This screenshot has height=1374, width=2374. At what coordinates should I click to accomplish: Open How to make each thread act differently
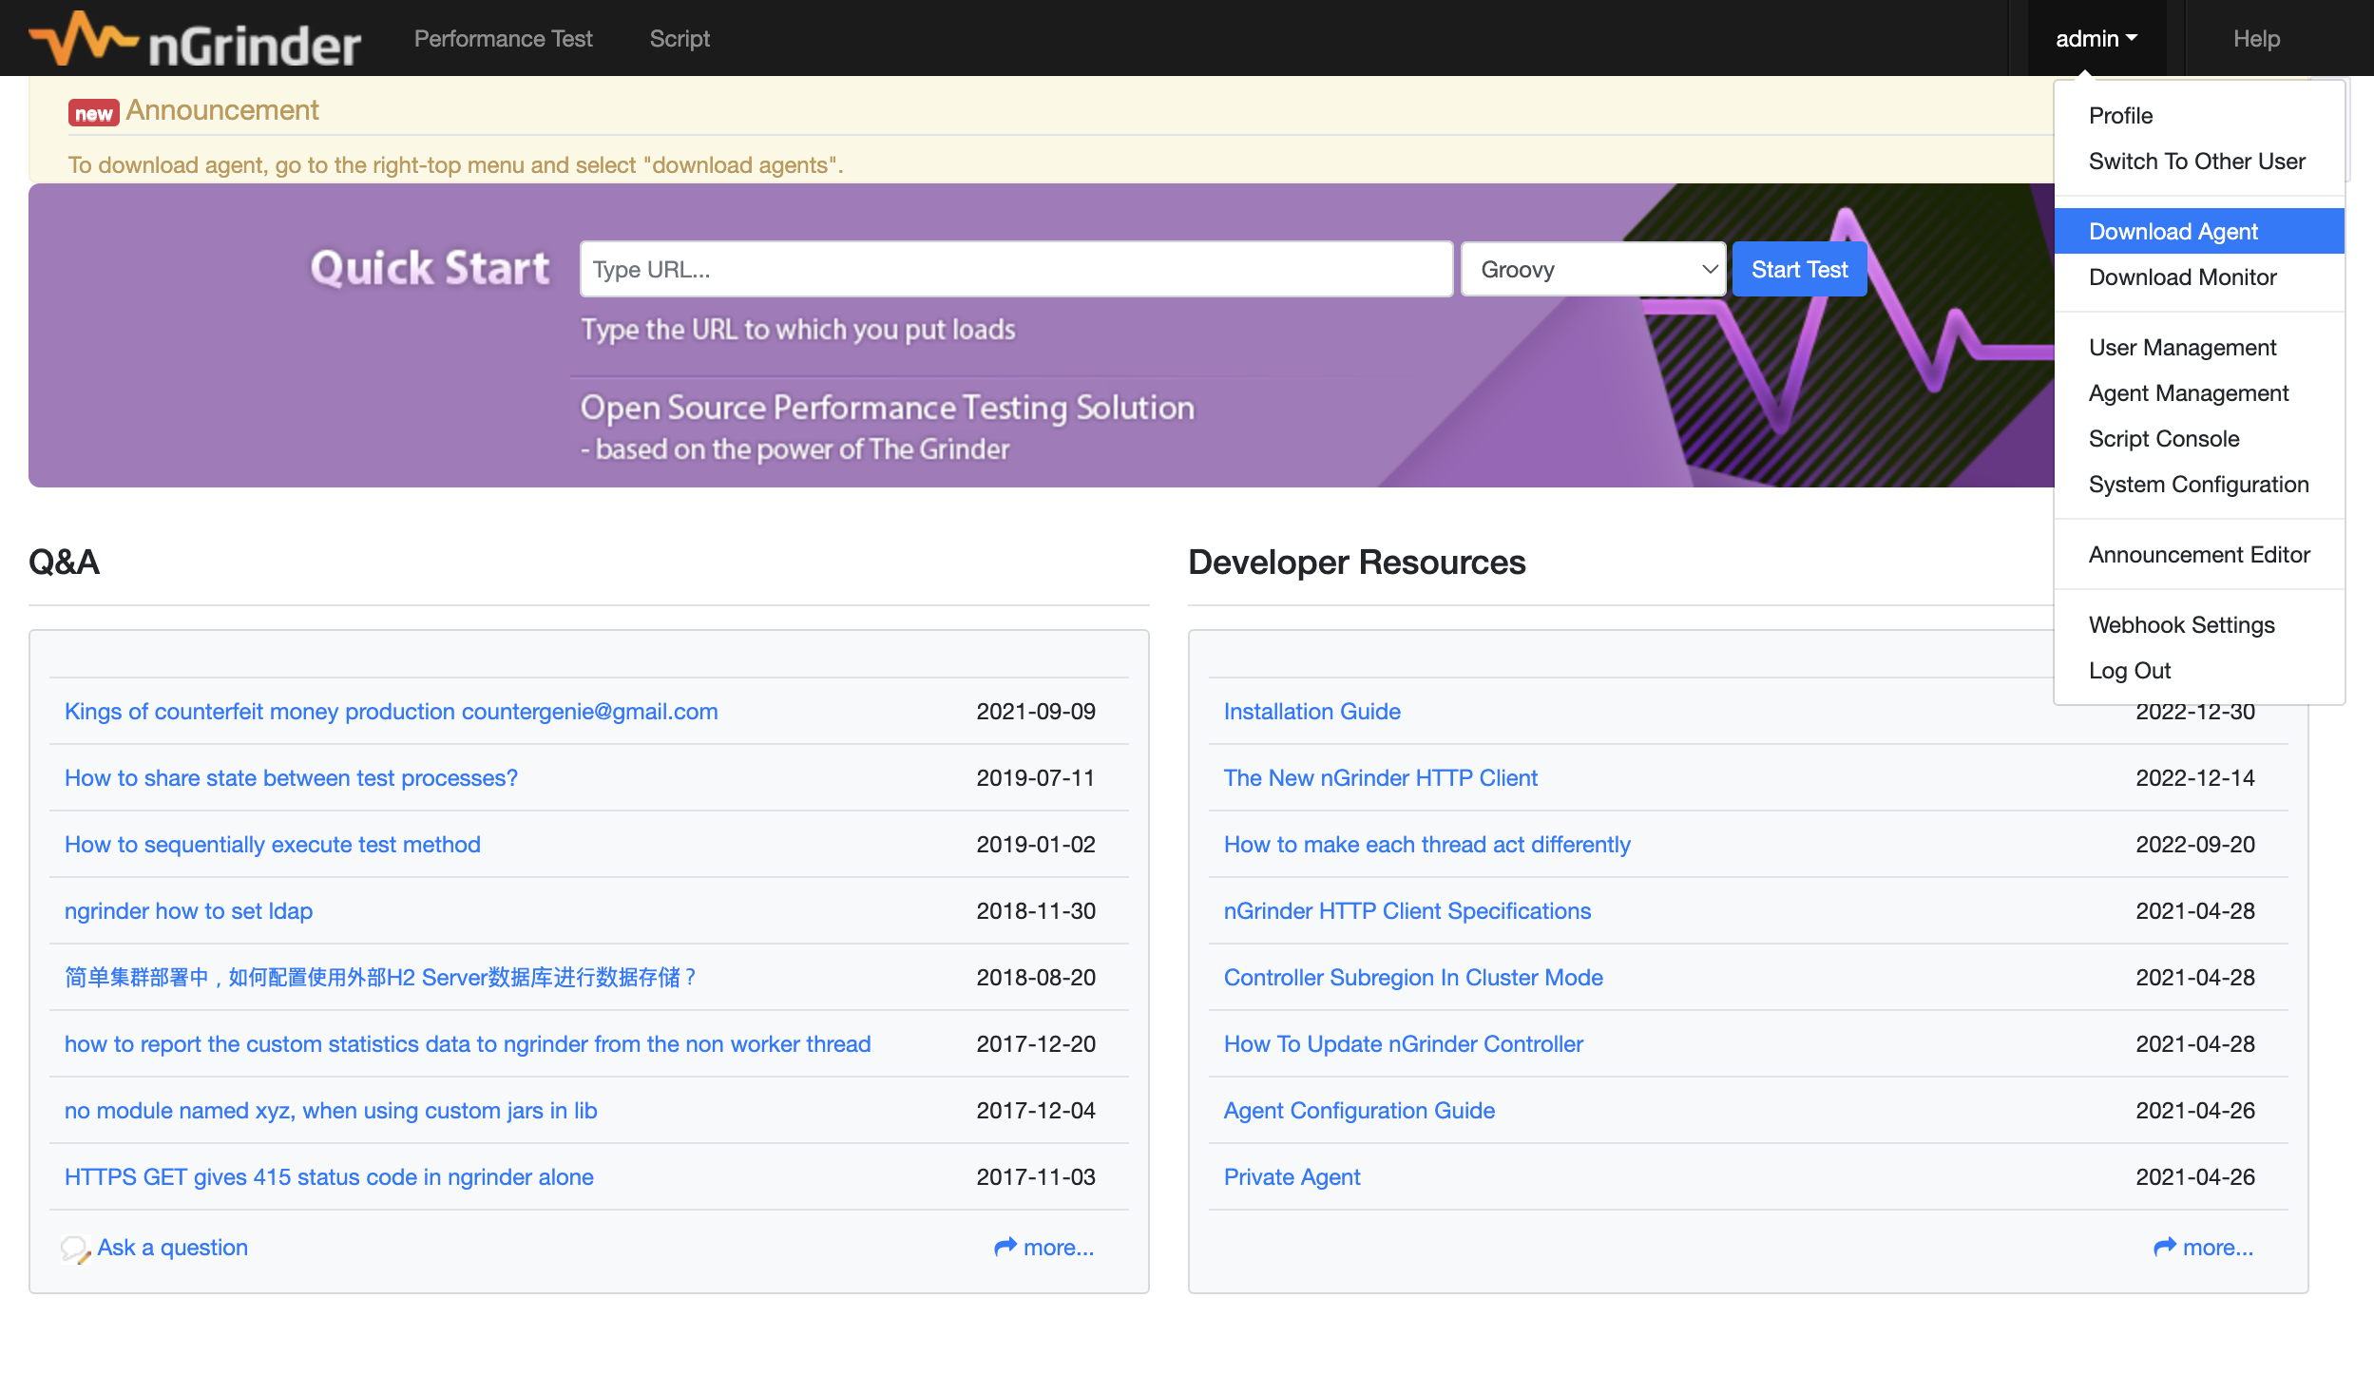(x=1426, y=845)
